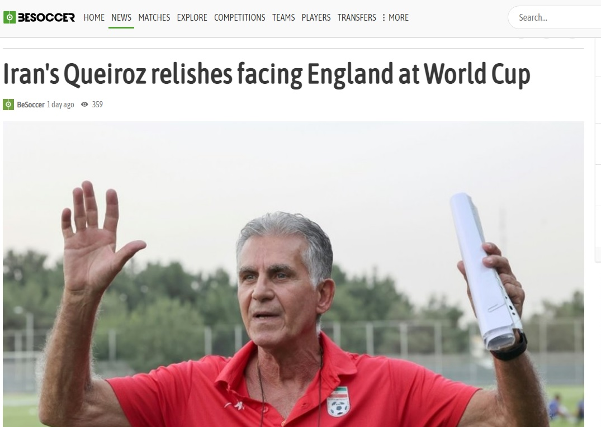Click the BESOCCER wordmark in header
The width and height of the screenshot is (601, 427).
click(46, 18)
